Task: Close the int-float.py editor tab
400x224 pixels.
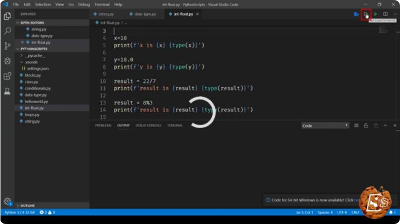Action: 198,14
